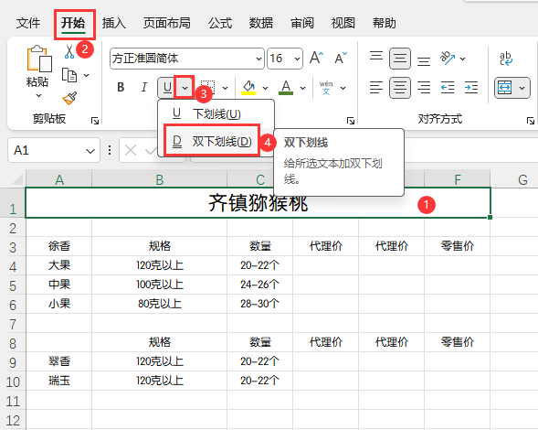The height and width of the screenshot is (430, 538).
Task: Click the text orientation icon
Action: [x=448, y=58]
